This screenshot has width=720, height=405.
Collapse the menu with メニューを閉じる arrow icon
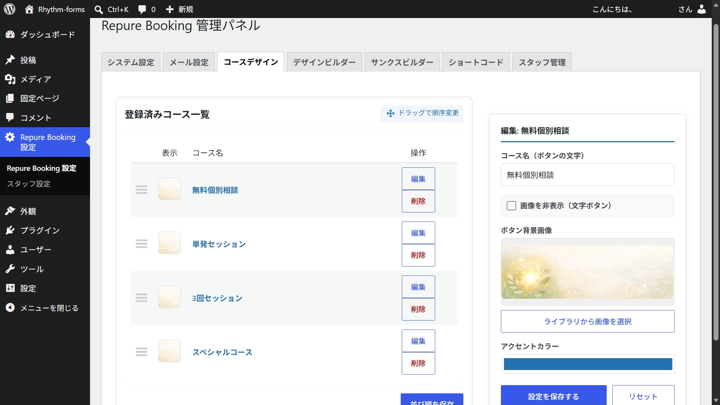tap(10, 308)
